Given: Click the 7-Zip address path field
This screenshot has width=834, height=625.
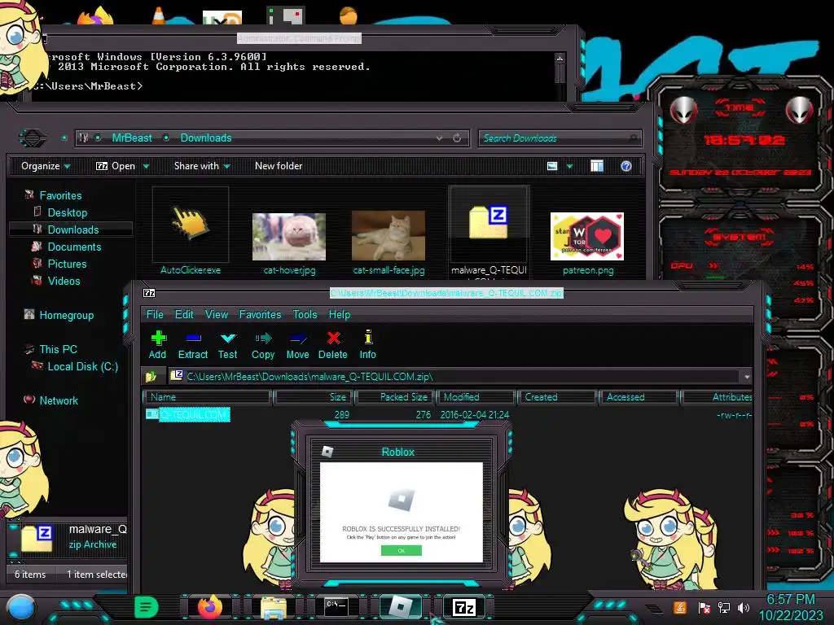Looking at the screenshot, I should tap(454, 376).
